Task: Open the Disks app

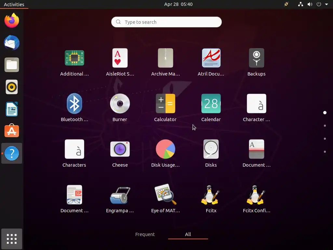Action: click(211, 153)
